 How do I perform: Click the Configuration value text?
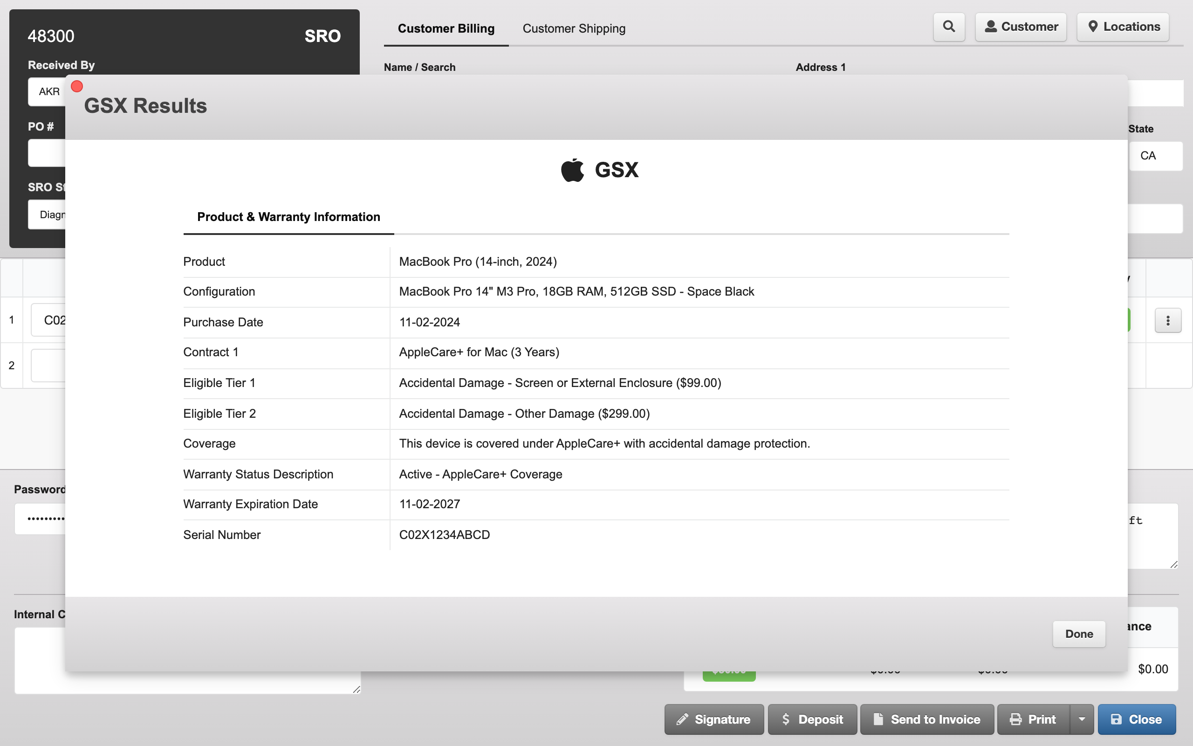[x=576, y=291]
